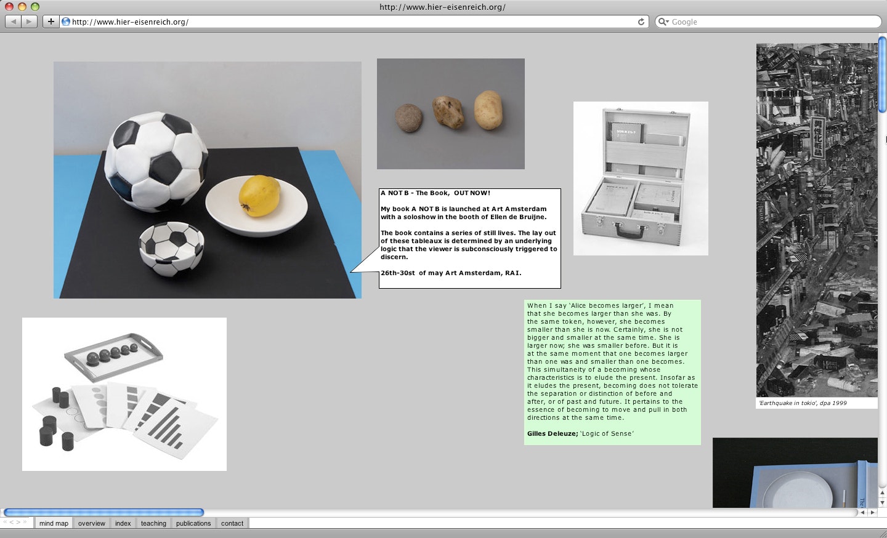Viewport: 887px width, 538px height.
Task: Open the three potatoes photo
Action: [x=450, y=114]
